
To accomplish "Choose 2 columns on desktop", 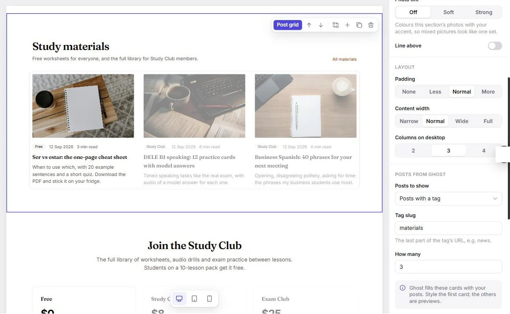I will tap(413, 151).
